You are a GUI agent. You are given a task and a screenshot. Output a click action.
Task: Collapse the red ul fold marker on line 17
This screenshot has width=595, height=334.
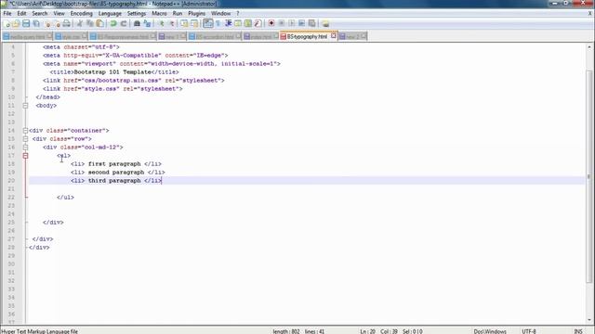pyautogui.click(x=25, y=156)
